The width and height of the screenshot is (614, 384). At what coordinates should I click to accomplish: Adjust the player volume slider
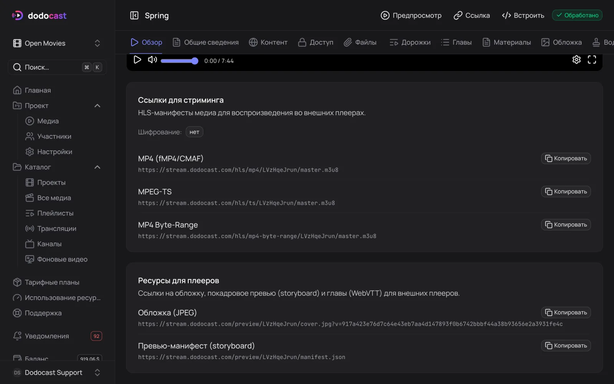(x=179, y=61)
